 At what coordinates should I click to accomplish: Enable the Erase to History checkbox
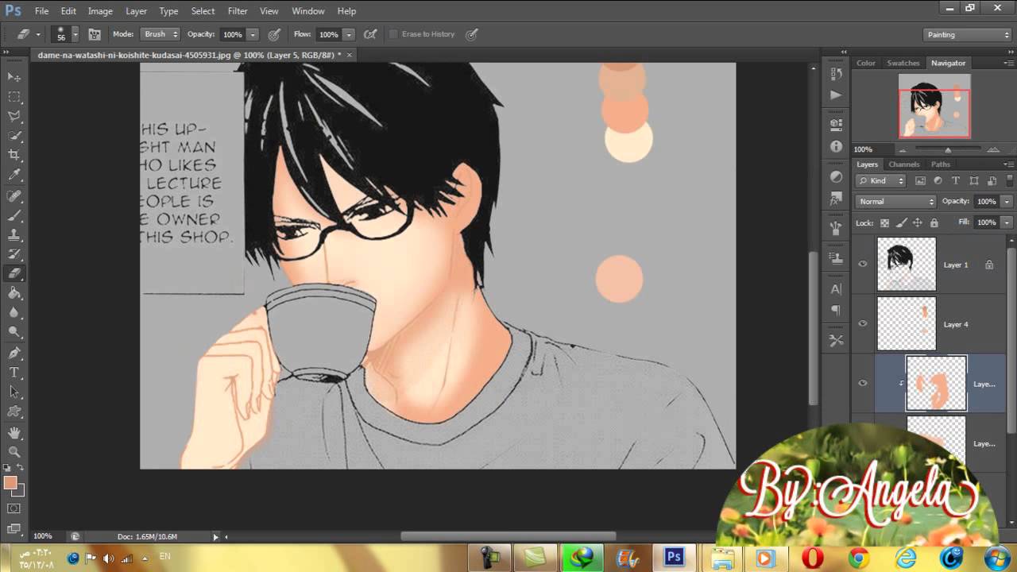click(392, 34)
